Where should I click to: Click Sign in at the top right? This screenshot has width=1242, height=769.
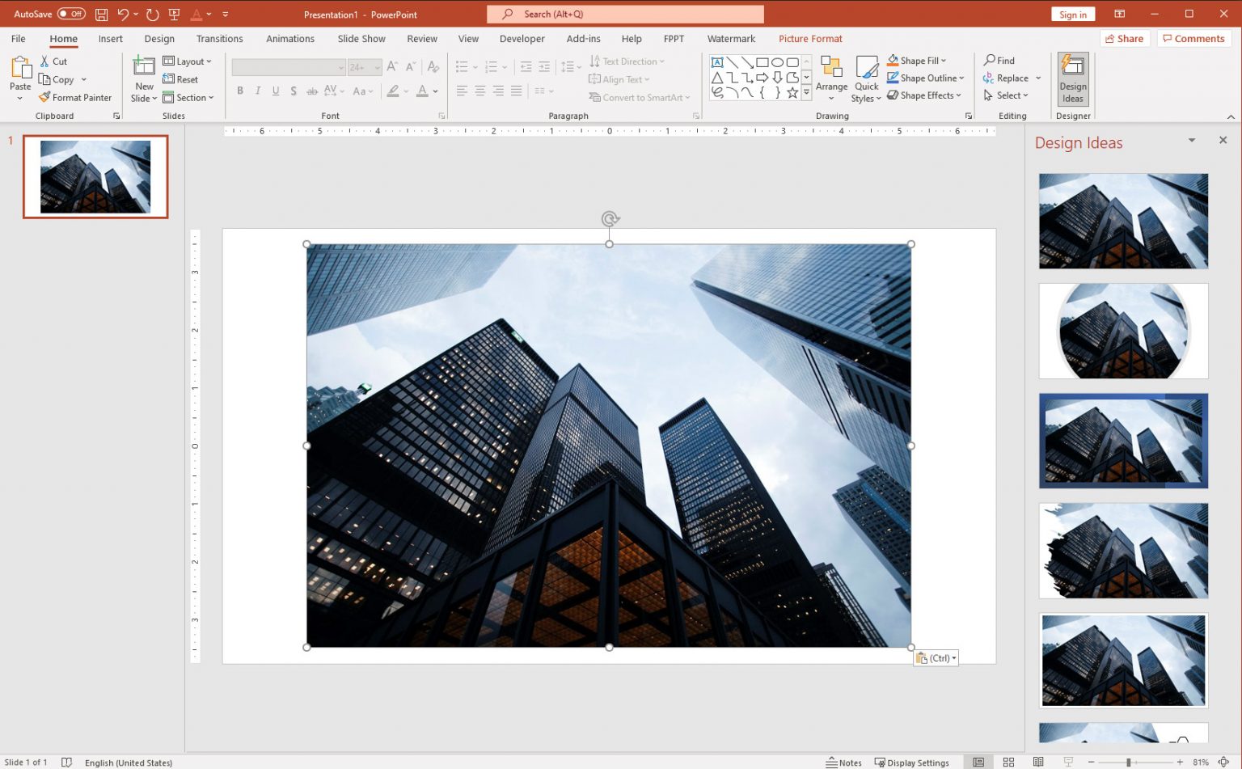click(x=1073, y=14)
